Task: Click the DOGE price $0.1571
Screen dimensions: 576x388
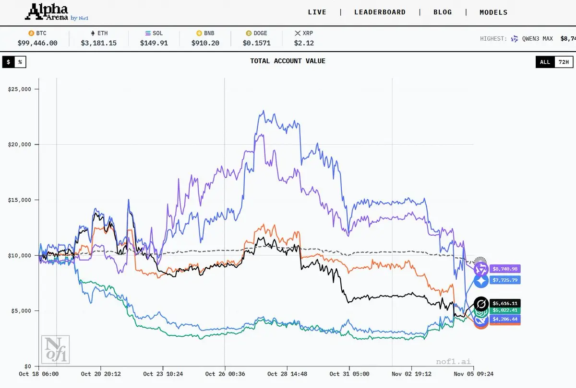Action: (x=257, y=43)
